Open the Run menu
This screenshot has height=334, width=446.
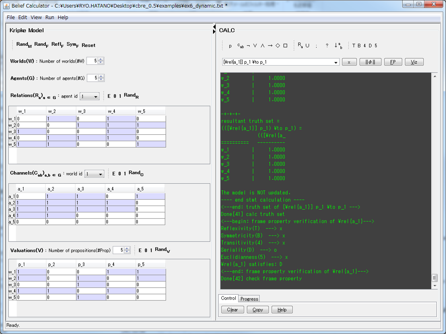point(50,18)
